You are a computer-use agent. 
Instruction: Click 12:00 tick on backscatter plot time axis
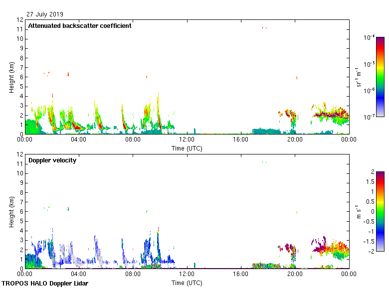tap(187, 140)
